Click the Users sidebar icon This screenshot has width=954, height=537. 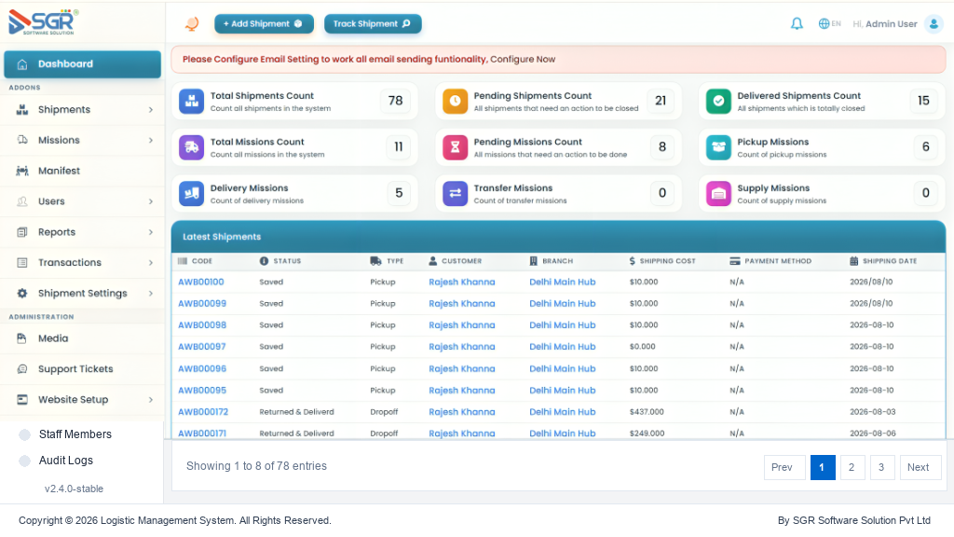22,201
